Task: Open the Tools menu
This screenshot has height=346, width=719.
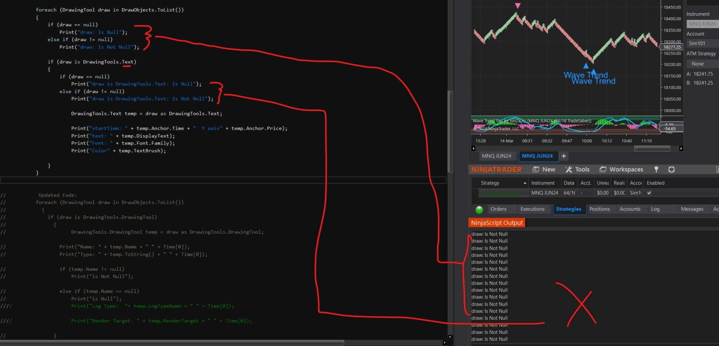Action: tap(577, 170)
